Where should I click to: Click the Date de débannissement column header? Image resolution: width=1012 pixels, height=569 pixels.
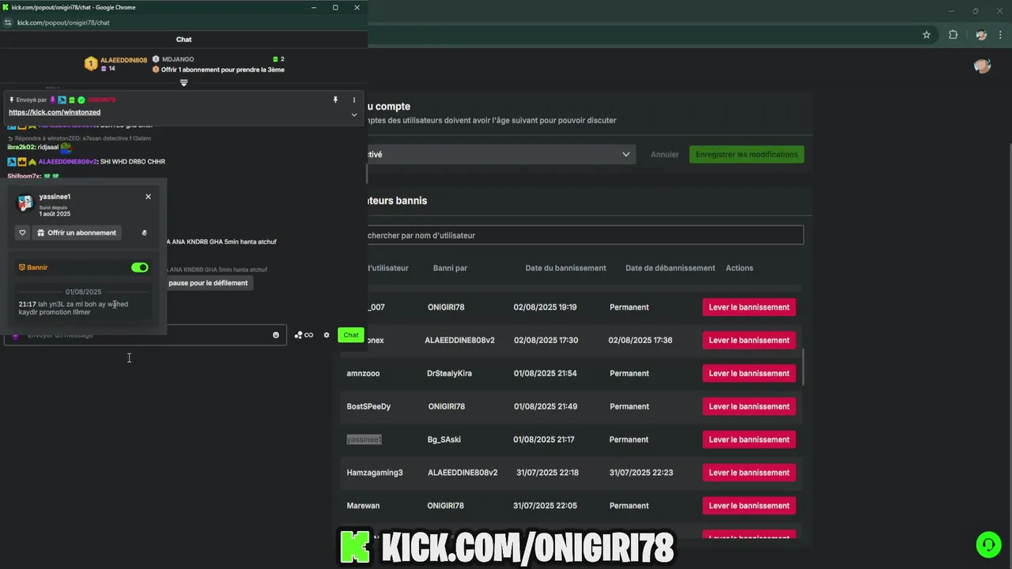tap(670, 268)
